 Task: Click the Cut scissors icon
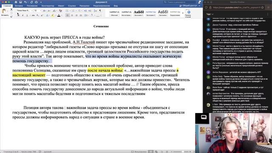[11, 9]
